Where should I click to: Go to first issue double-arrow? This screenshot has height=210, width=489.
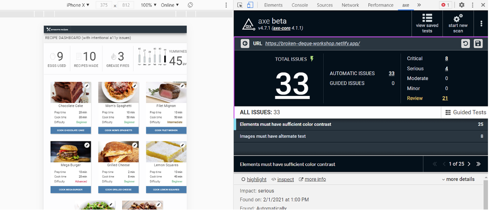[434, 164]
